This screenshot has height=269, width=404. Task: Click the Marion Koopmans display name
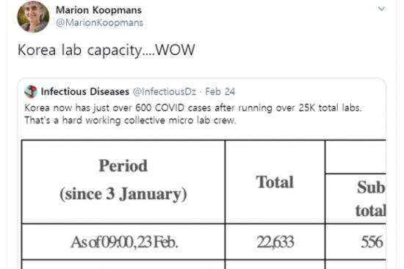point(98,10)
